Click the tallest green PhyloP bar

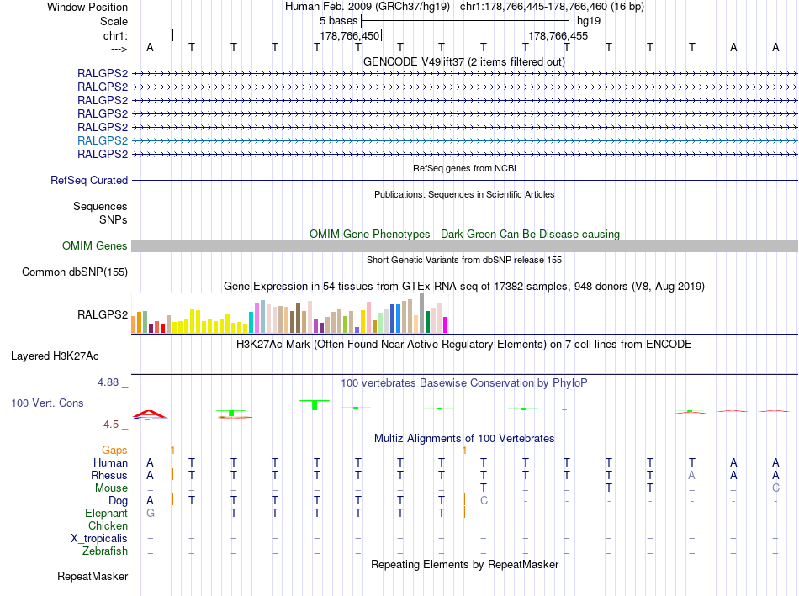pyautogui.click(x=315, y=405)
